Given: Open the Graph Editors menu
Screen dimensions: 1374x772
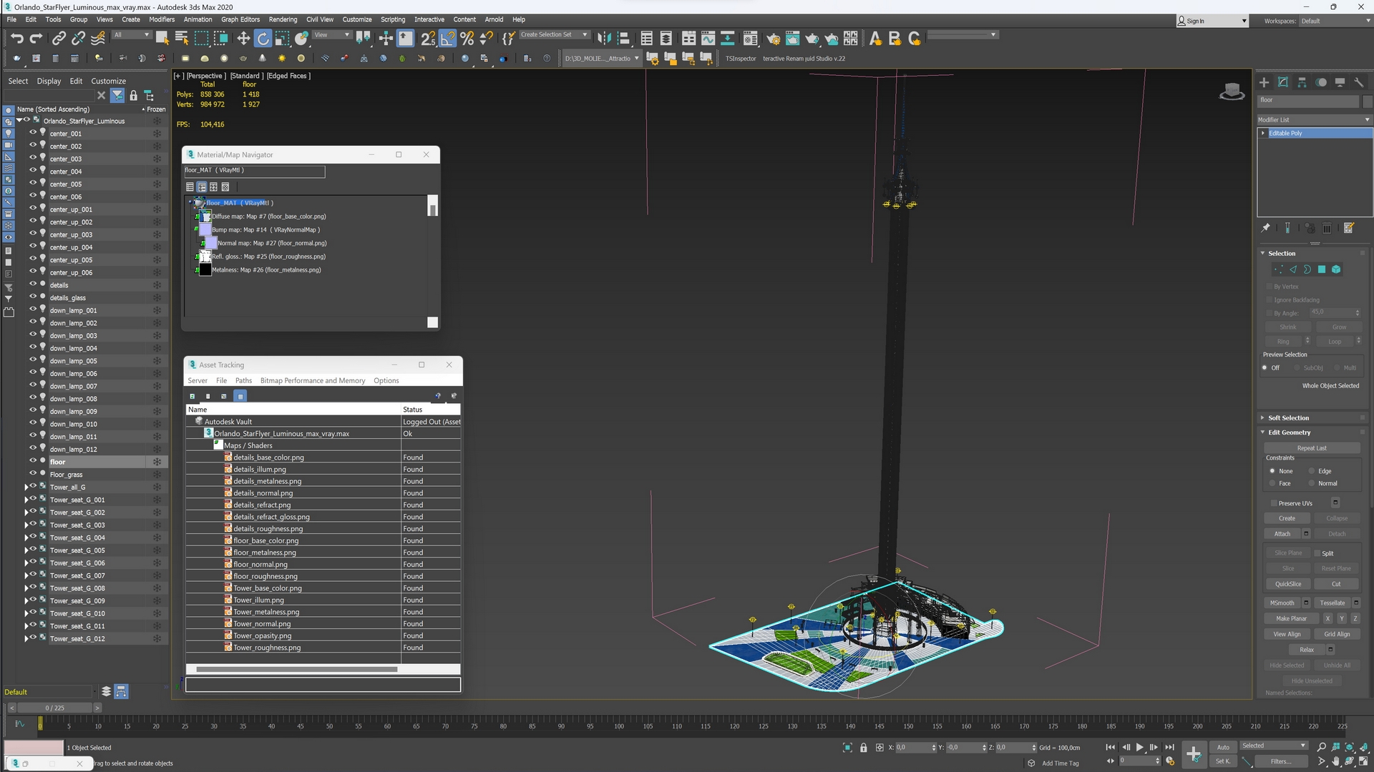Looking at the screenshot, I should [240, 19].
